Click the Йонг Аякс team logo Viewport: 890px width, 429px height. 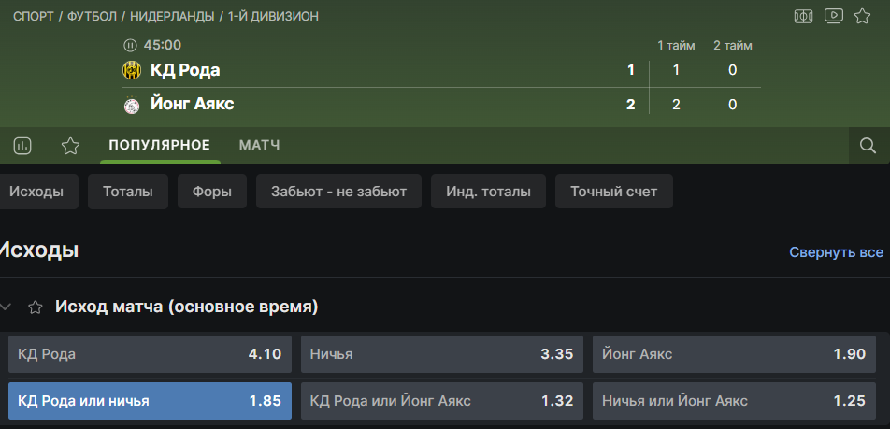coord(131,105)
